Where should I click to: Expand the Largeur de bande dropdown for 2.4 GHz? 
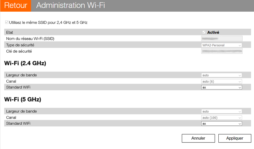tap(221, 75)
